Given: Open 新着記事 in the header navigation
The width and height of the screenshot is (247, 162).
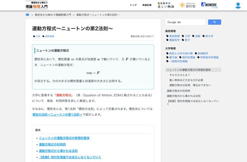Looking at the screenshot, I should [x=147, y=5].
